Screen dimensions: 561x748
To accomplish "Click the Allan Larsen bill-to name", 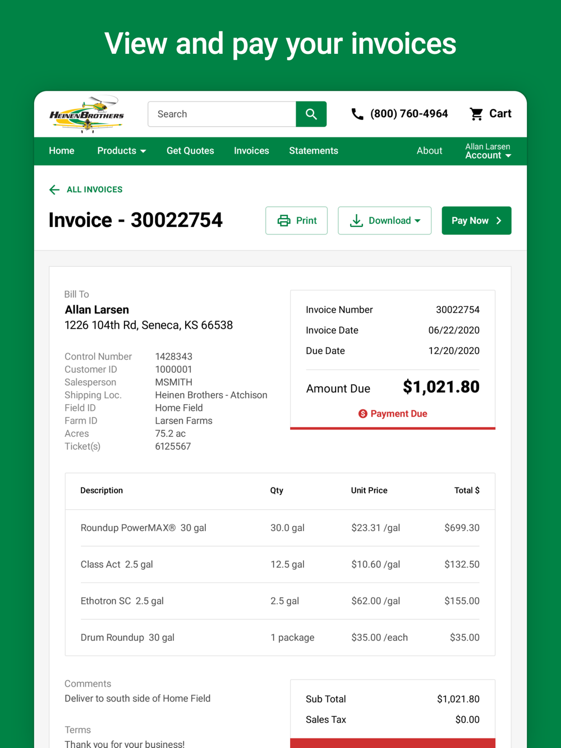I will coord(97,310).
